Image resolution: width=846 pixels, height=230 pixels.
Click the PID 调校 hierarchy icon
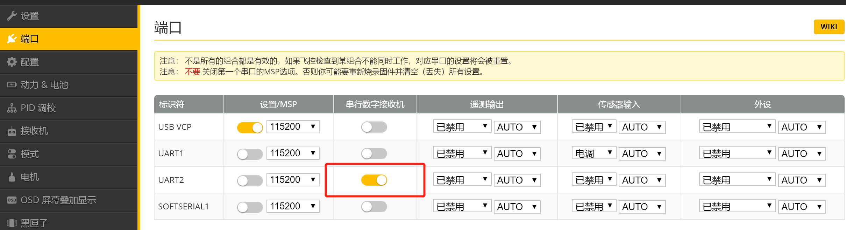[12, 108]
